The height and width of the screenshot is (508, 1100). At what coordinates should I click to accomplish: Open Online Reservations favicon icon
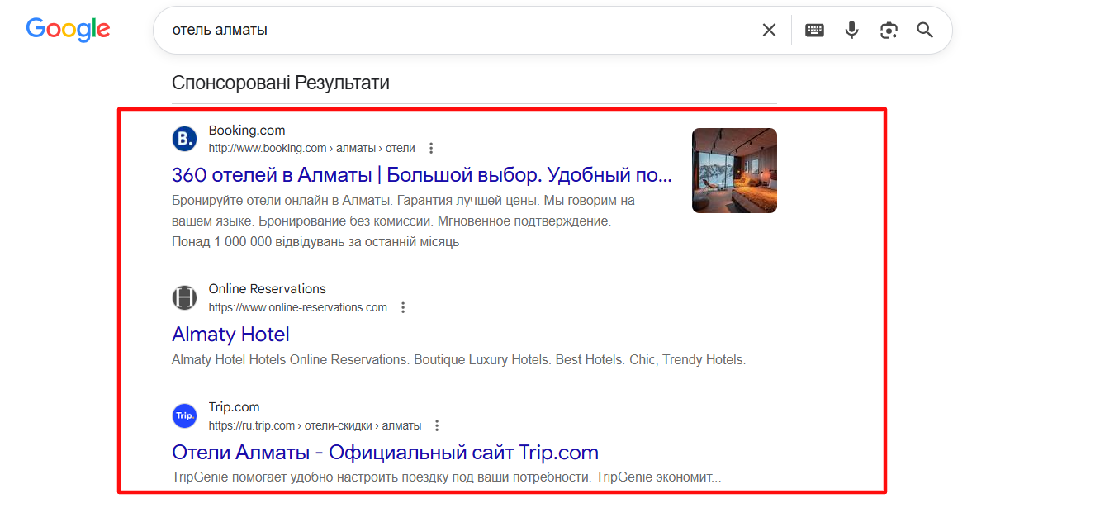click(x=184, y=297)
